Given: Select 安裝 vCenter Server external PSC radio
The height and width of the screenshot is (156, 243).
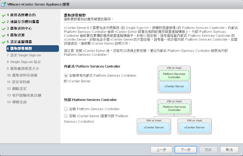Looking at the screenshot, I should pos(66,116).
